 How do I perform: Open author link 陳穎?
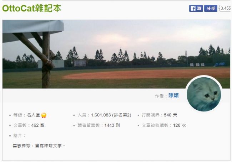point(173,96)
